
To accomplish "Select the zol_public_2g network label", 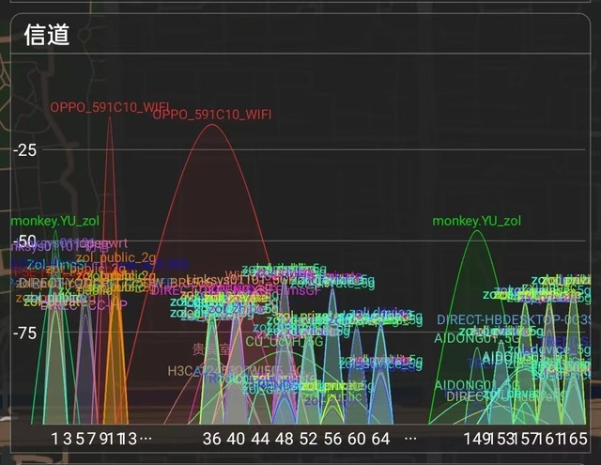I will (x=116, y=257).
